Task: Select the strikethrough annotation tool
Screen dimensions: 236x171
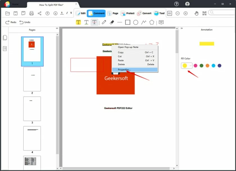Action: point(94,22)
